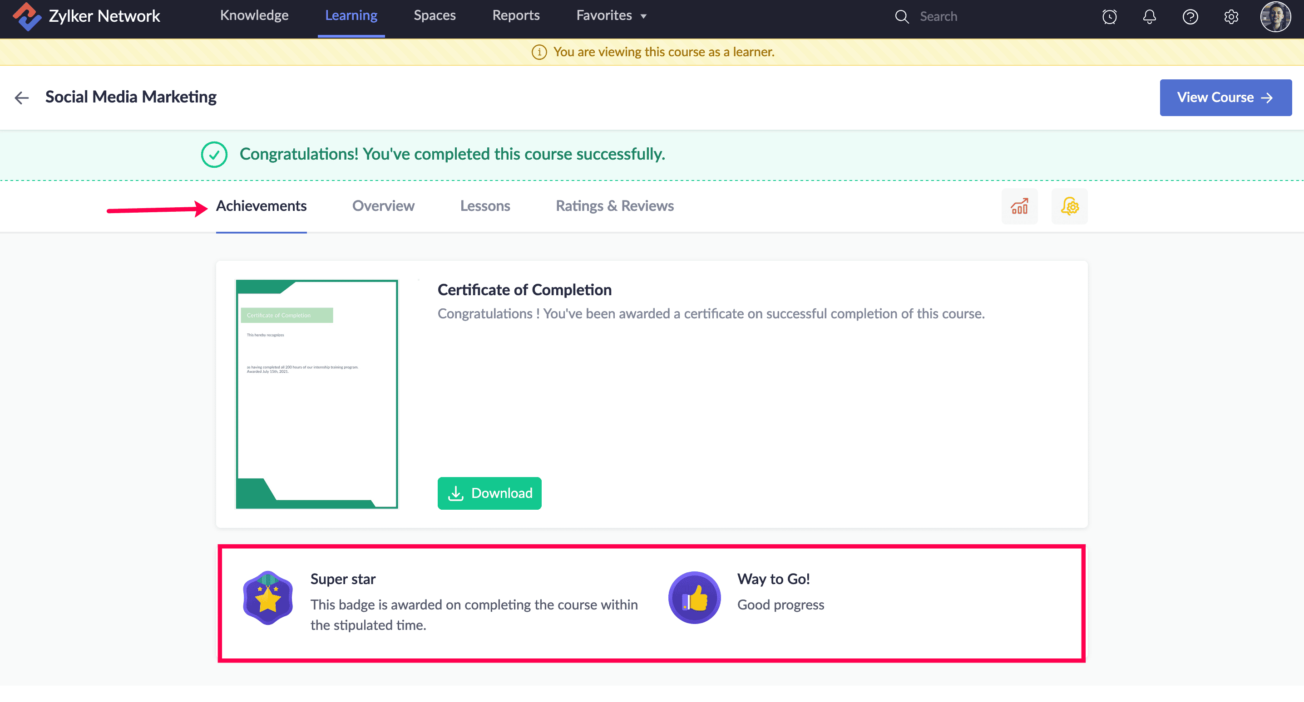Open the notification settings bell-gear icon
Screen dimensions: 1304x702
click(x=1069, y=206)
